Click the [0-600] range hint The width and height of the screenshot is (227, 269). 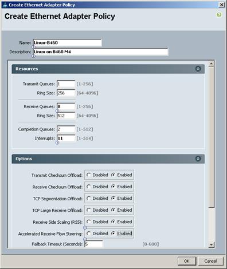(x=151, y=244)
